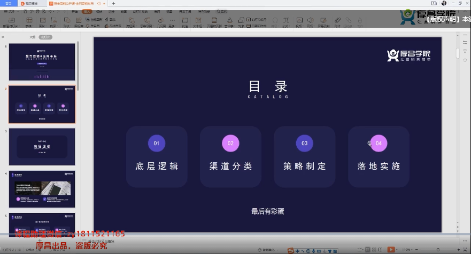471x254 pixels.
Task: Open the More (three dots) ribbon item
Action: tap(172, 21)
